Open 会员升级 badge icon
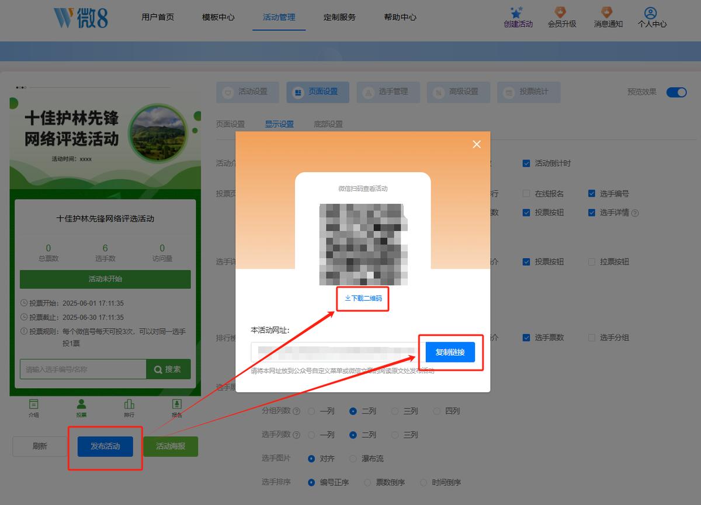Viewport: 701px width, 505px height. coord(560,12)
